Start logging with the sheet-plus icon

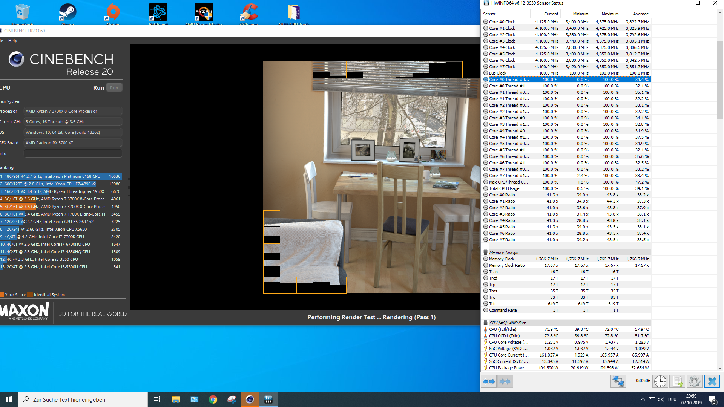678,381
